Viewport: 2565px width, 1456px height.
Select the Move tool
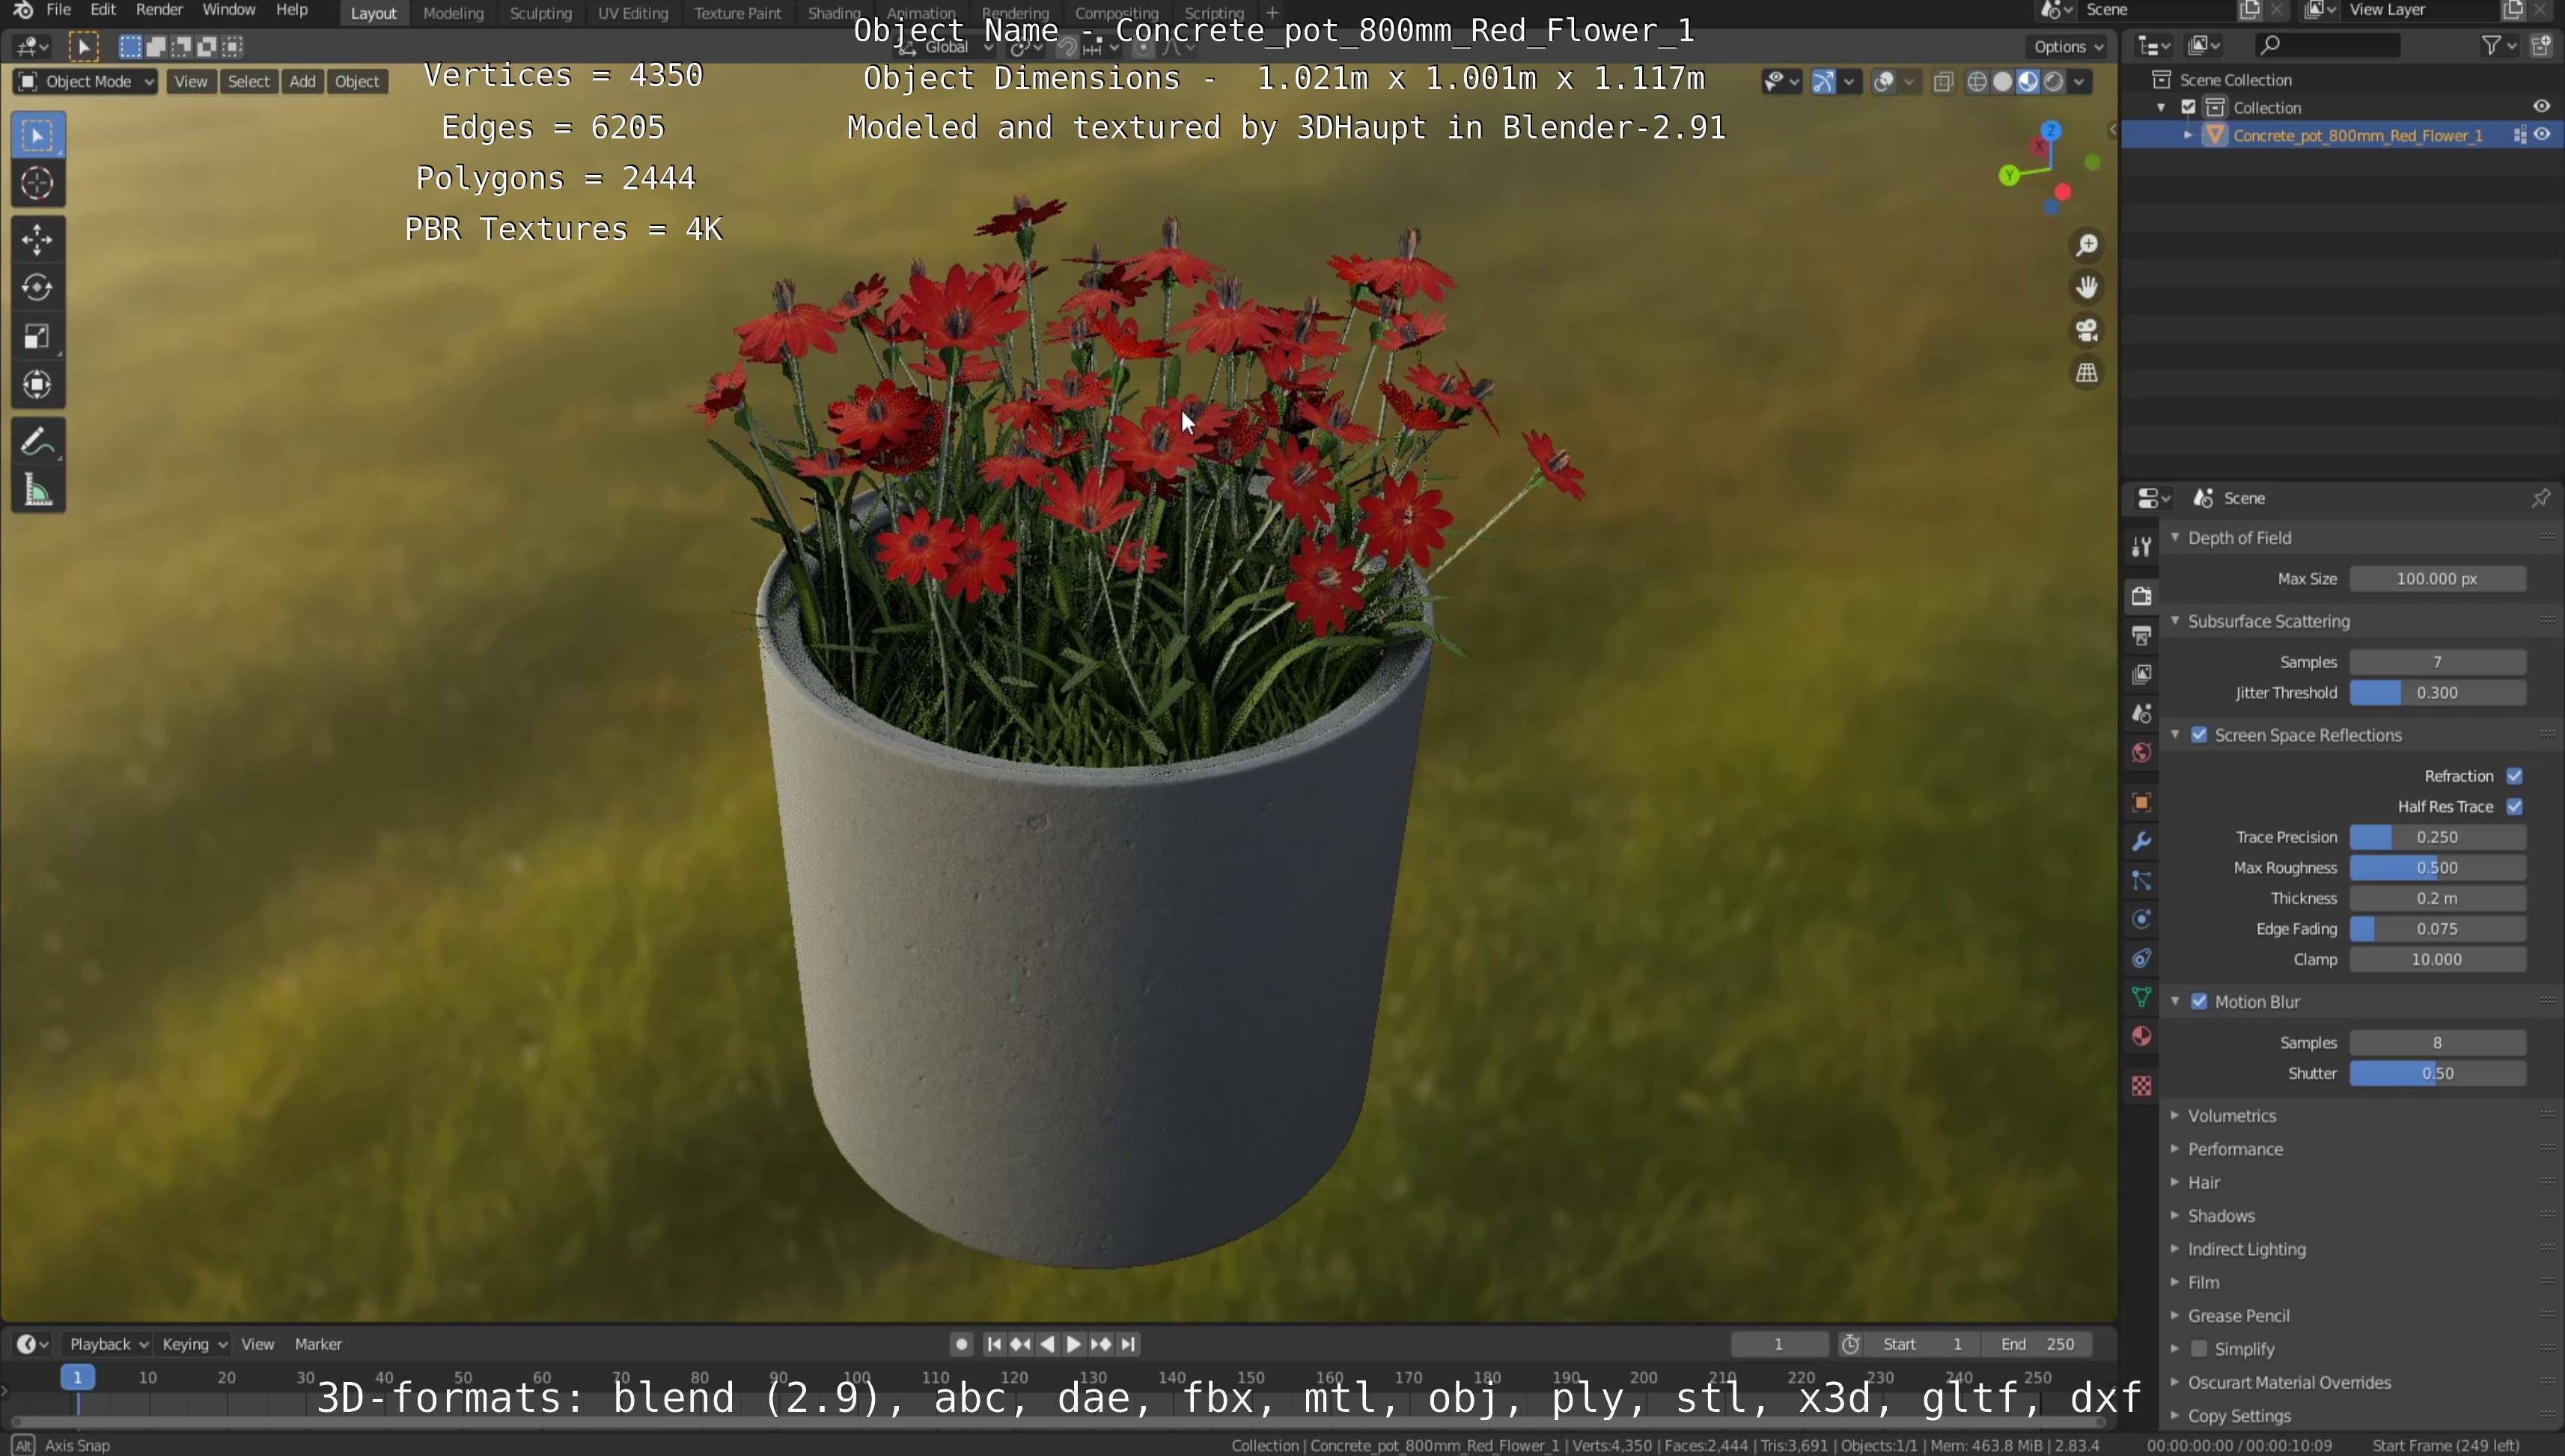pos(37,239)
